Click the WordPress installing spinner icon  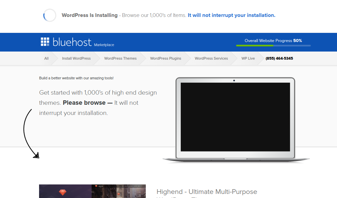50,15
